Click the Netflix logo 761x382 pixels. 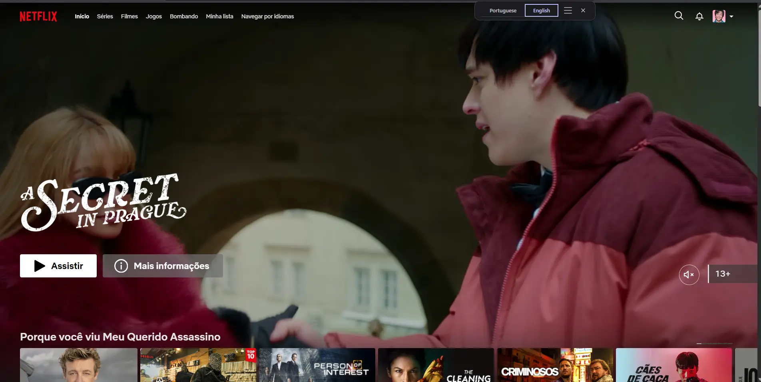[x=38, y=16]
